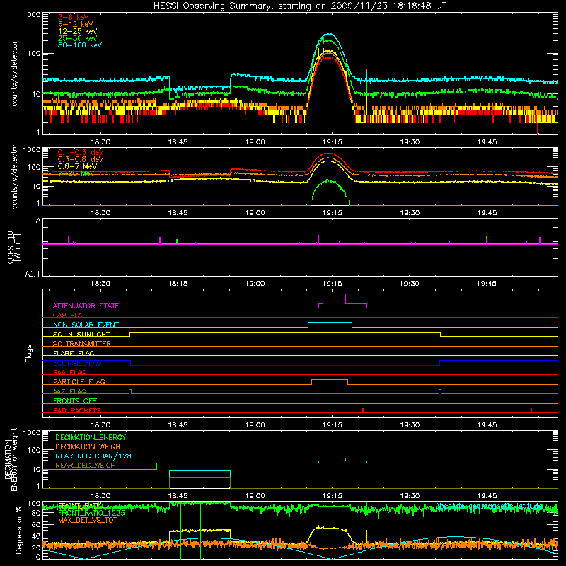Click the 19:45 time label under the MeV panel
Screen dimensions: 566x566
point(487,213)
